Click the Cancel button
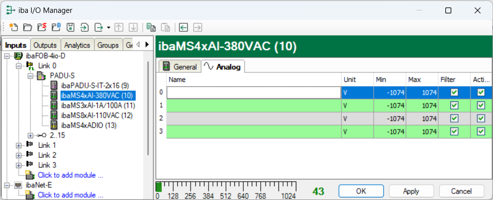The image size is (493, 200). [x=461, y=191]
